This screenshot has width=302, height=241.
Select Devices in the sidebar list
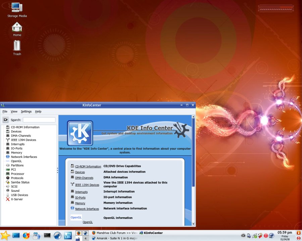tap(16, 132)
